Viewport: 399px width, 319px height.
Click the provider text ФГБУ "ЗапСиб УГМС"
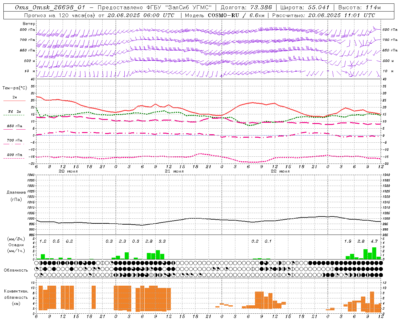179,7
